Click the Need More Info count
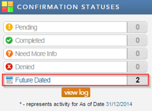The width and height of the screenshot is (152, 111). 137,53
